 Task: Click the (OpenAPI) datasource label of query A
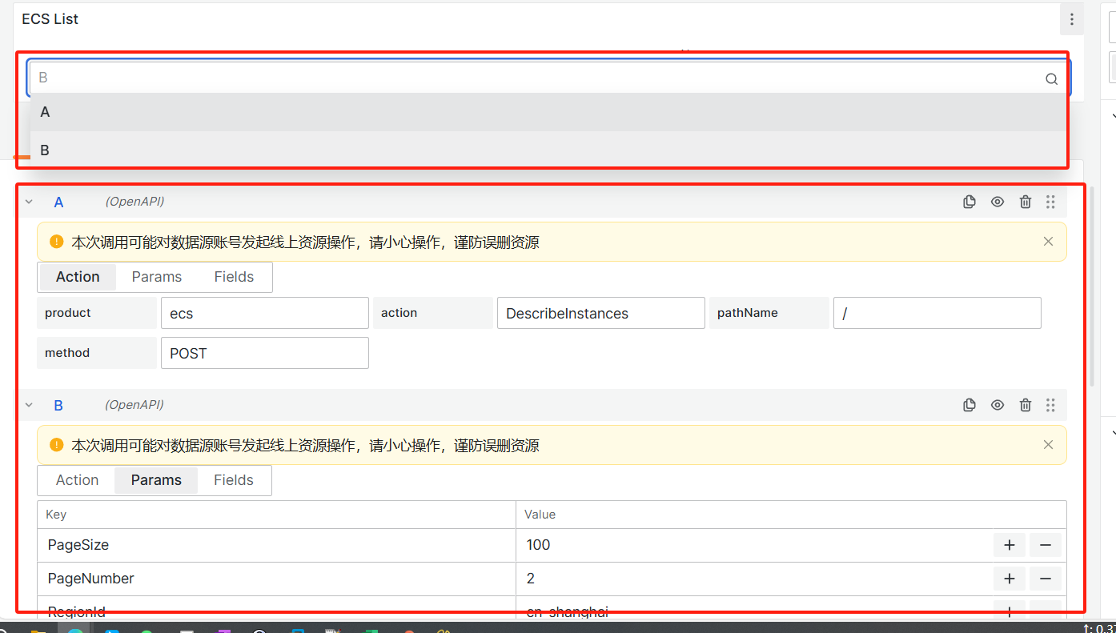click(x=134, y=202)
